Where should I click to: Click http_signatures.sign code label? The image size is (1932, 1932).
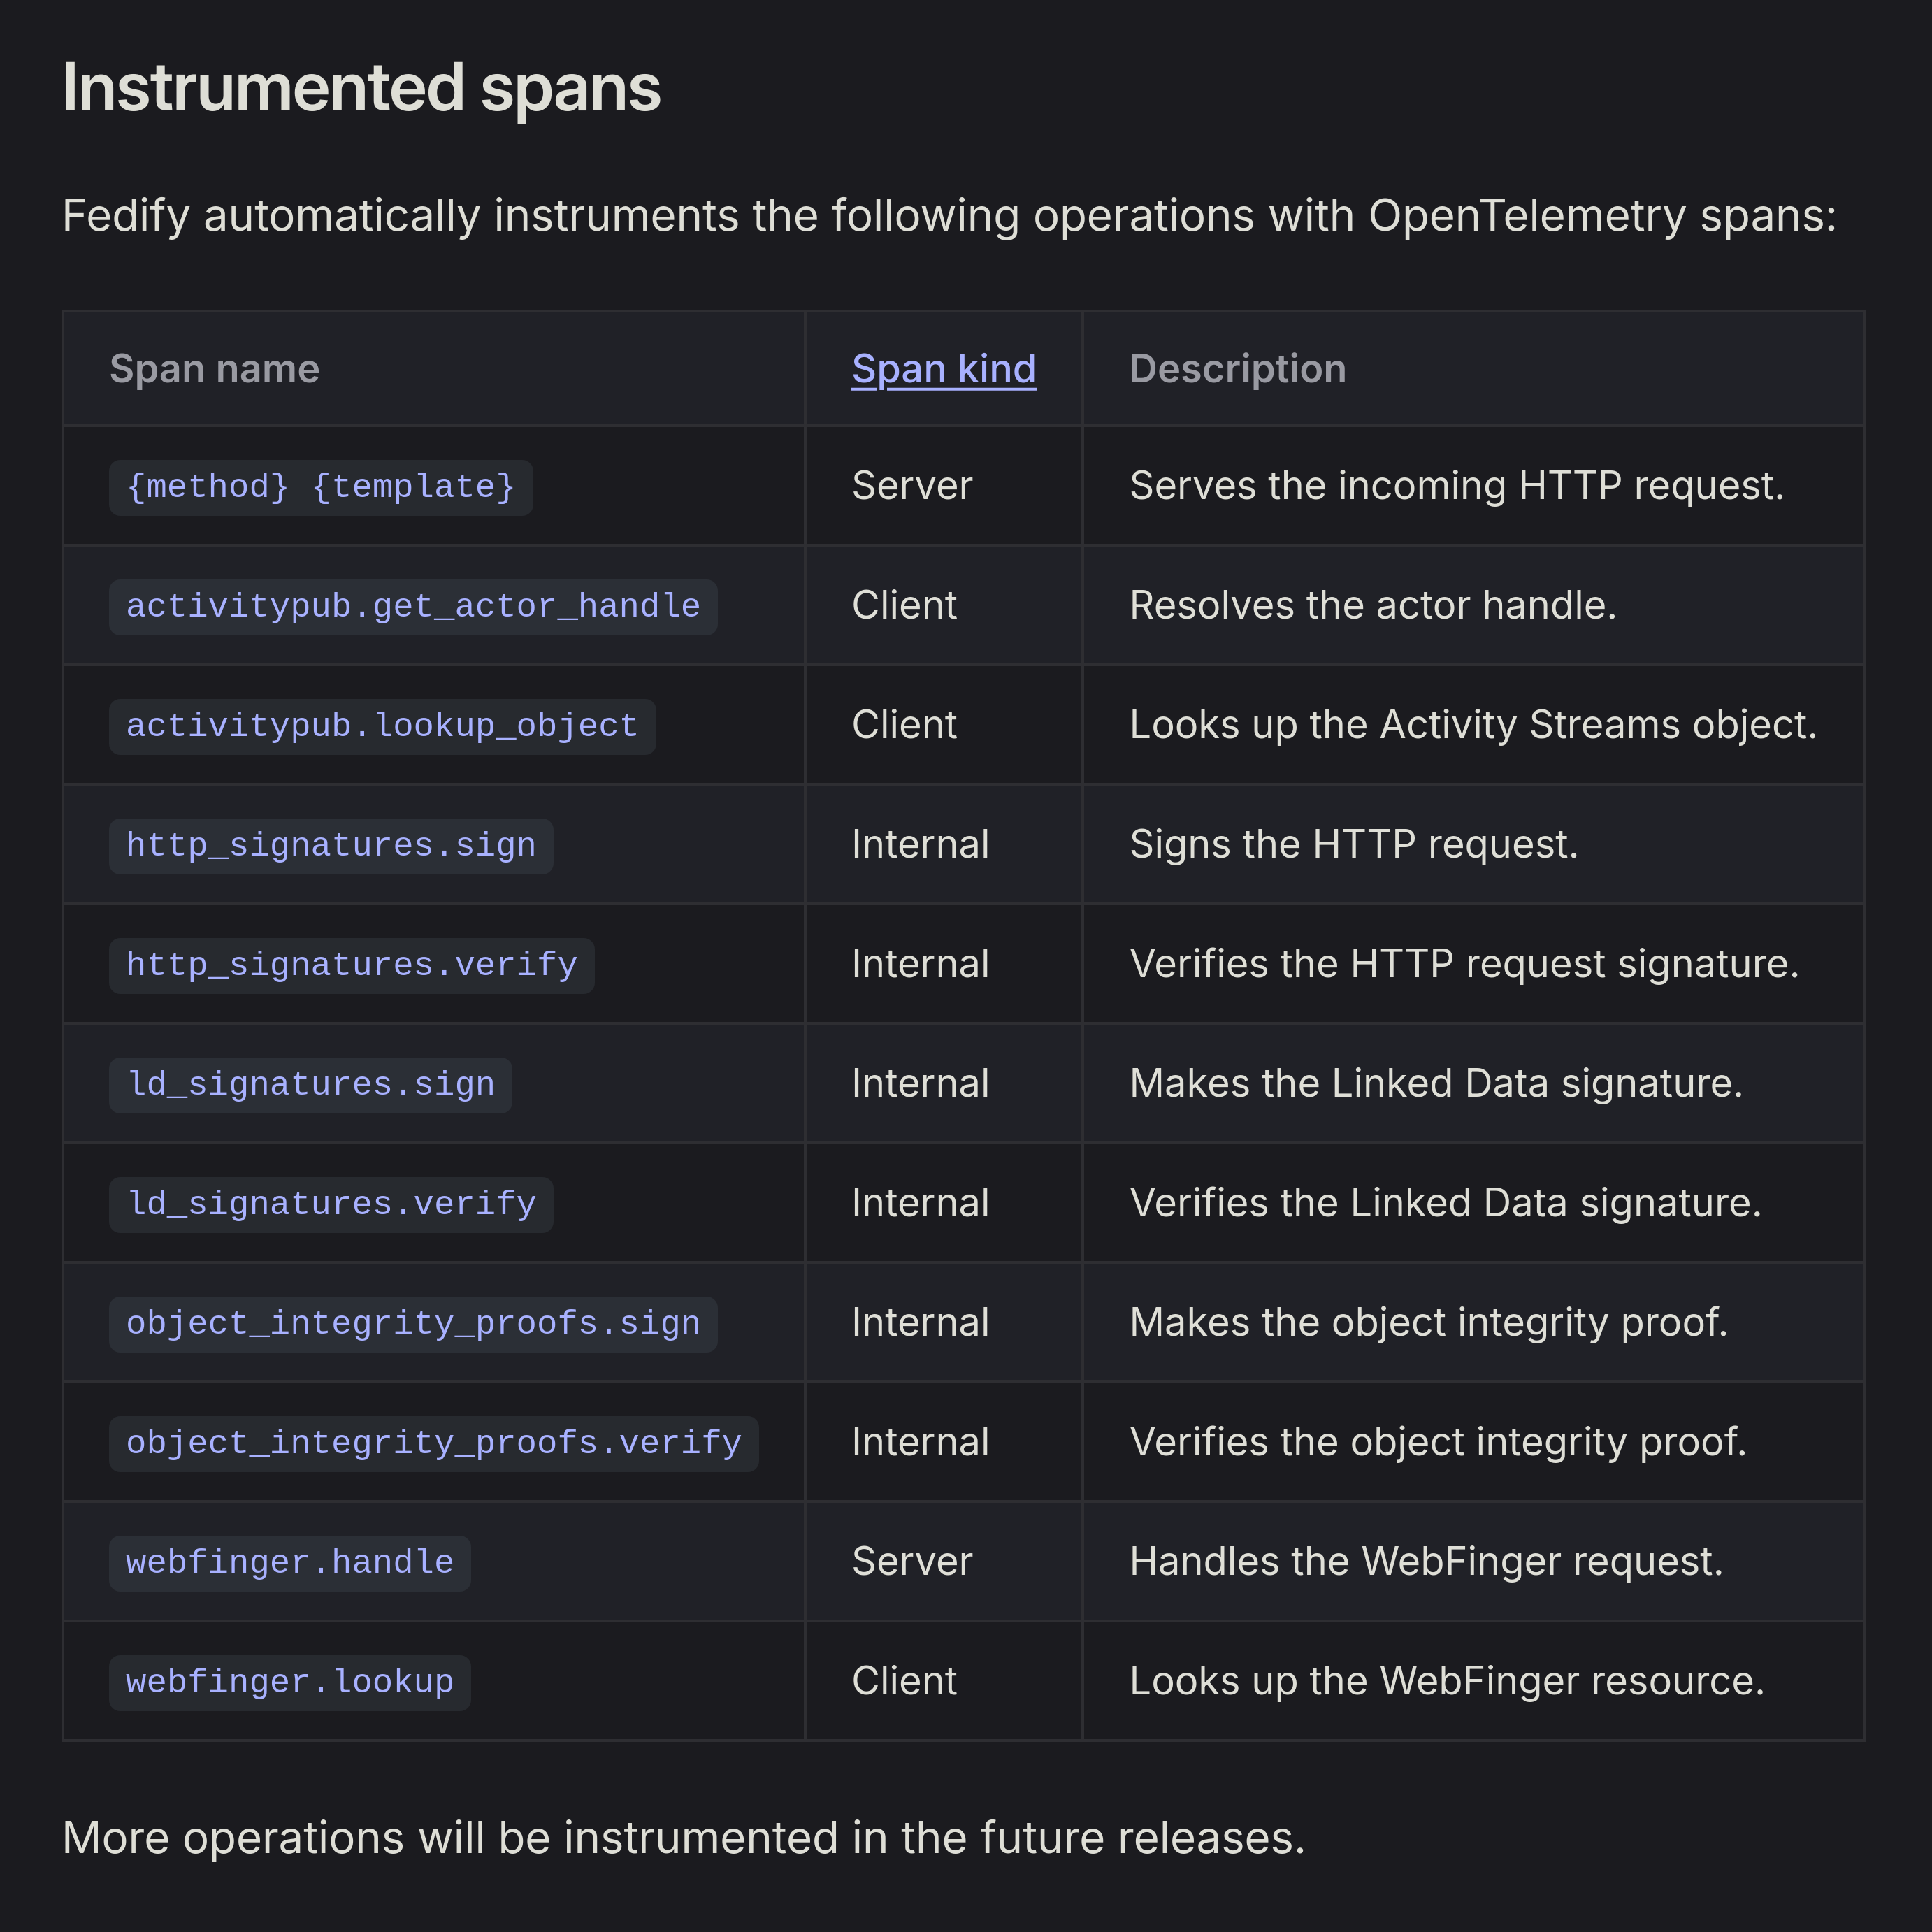pos(330,845)
